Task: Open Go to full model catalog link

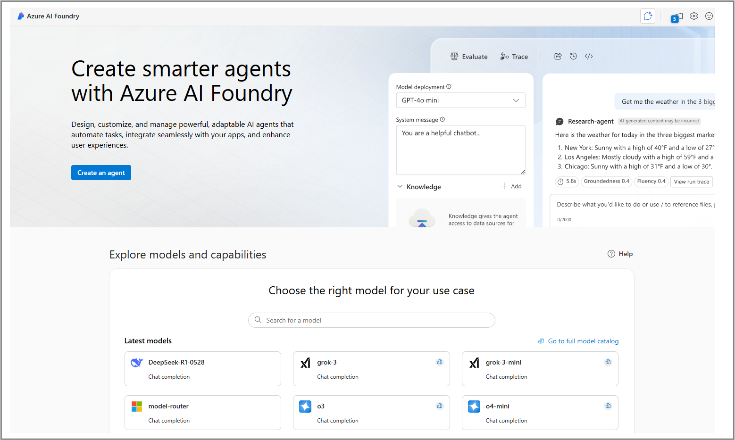Action: (x=583, y=341)
